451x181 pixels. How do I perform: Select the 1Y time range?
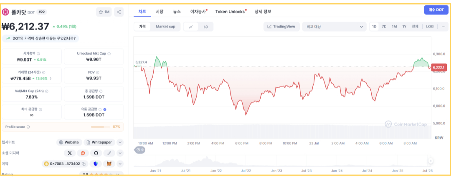point(404,27)
